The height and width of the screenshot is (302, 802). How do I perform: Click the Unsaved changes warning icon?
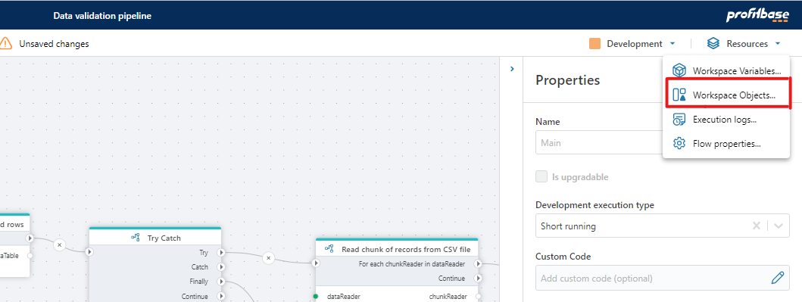[x=5, y=43]
